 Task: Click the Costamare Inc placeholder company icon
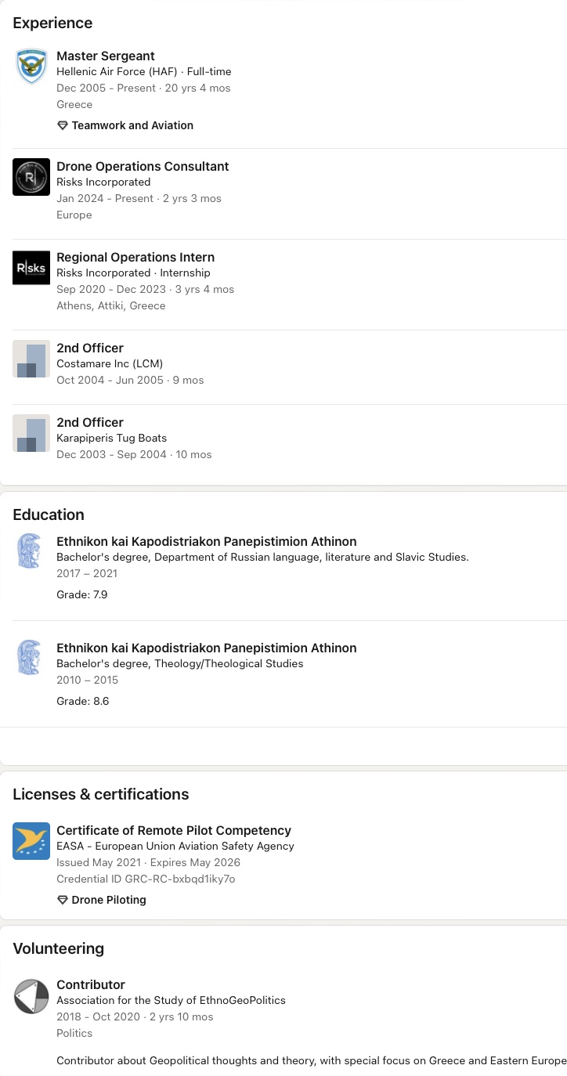(x=31, y=359)
